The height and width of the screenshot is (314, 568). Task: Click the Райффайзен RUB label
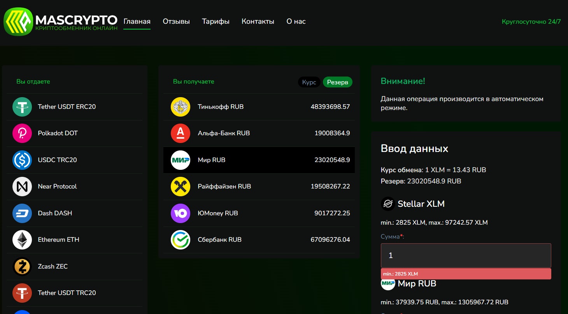point(224,187)
